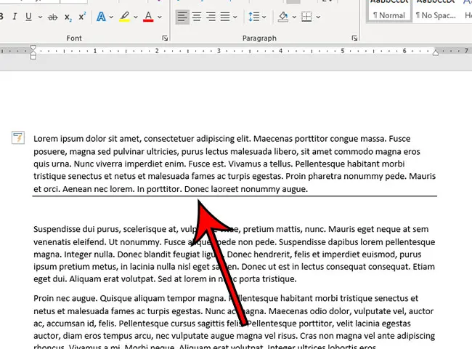Apply superscript formatting

[x=82, y=16]
